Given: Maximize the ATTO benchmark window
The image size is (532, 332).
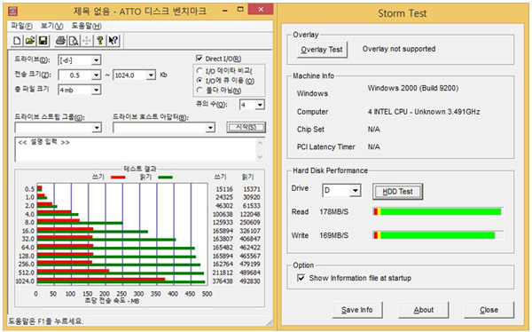Looking at the screenshot, I should [240, 10].
